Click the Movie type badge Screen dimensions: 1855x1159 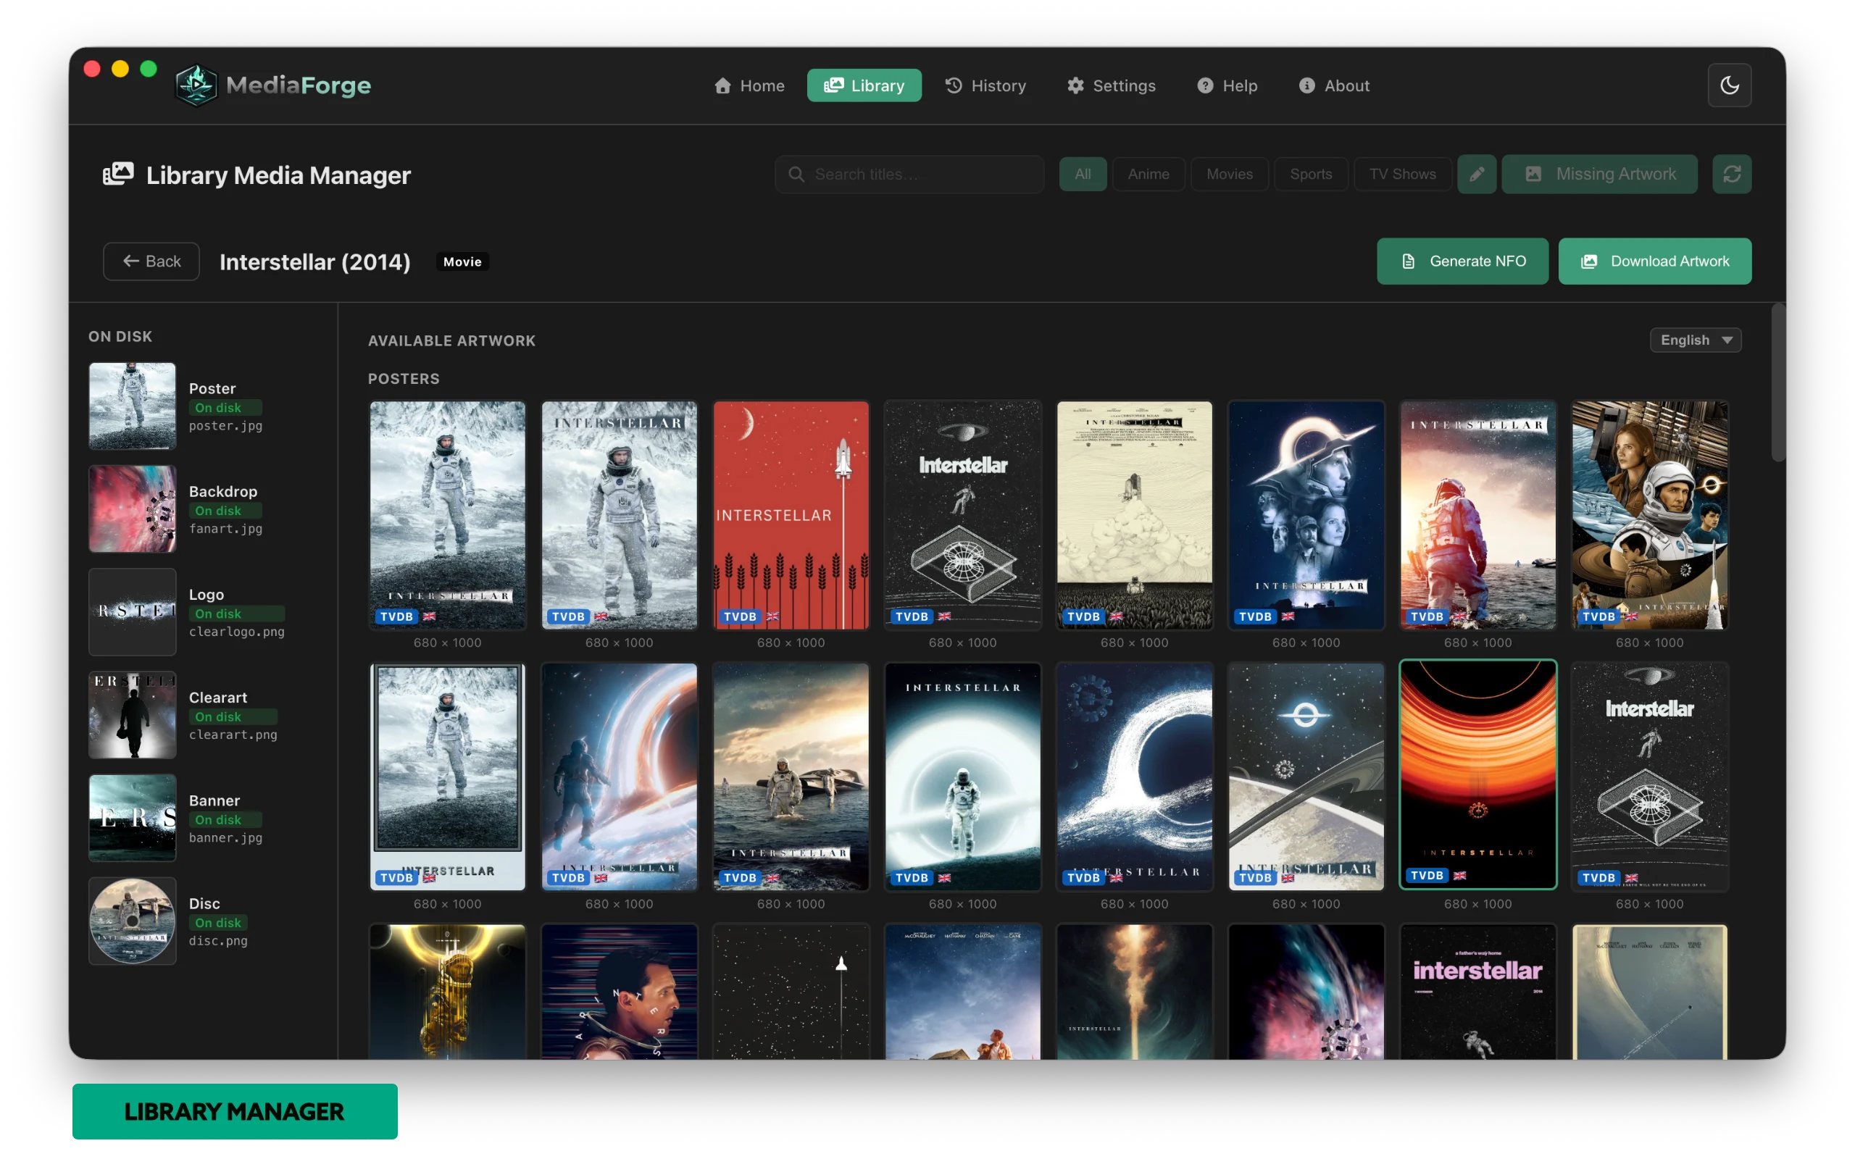coord(462,261)
